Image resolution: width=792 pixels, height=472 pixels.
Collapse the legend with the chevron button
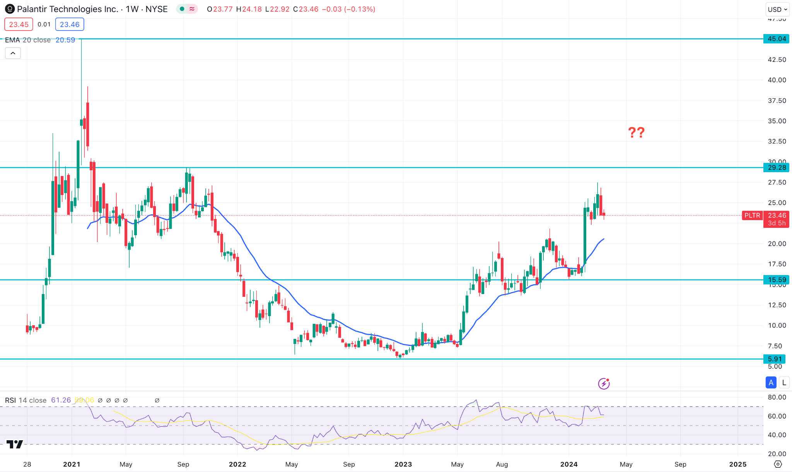tap(13, 53)
